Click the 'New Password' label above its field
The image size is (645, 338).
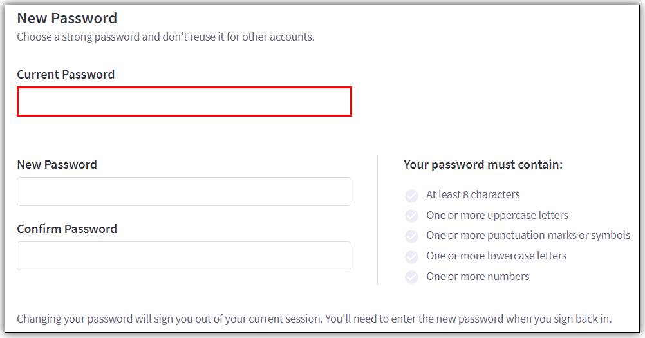(x=57, y=165)
